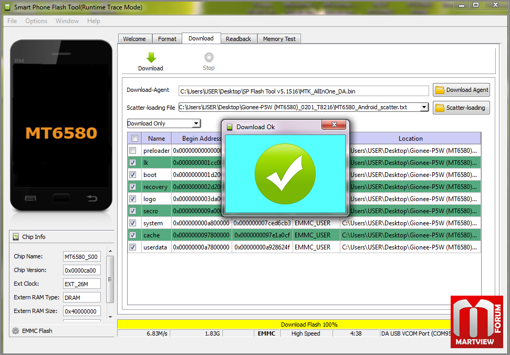Viewport: 510px width, 355px height.
Task: Enable the preloader checkbox
Action: [133, 151]
